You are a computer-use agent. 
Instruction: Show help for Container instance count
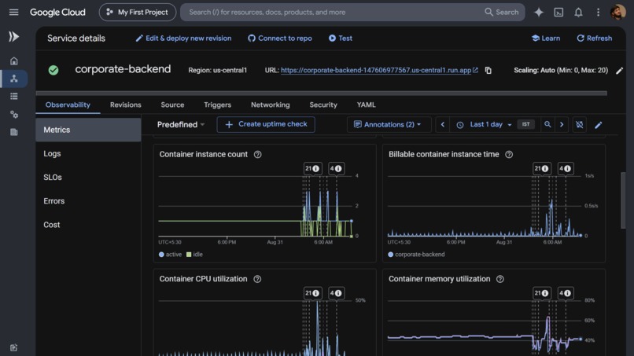(257, 154)
